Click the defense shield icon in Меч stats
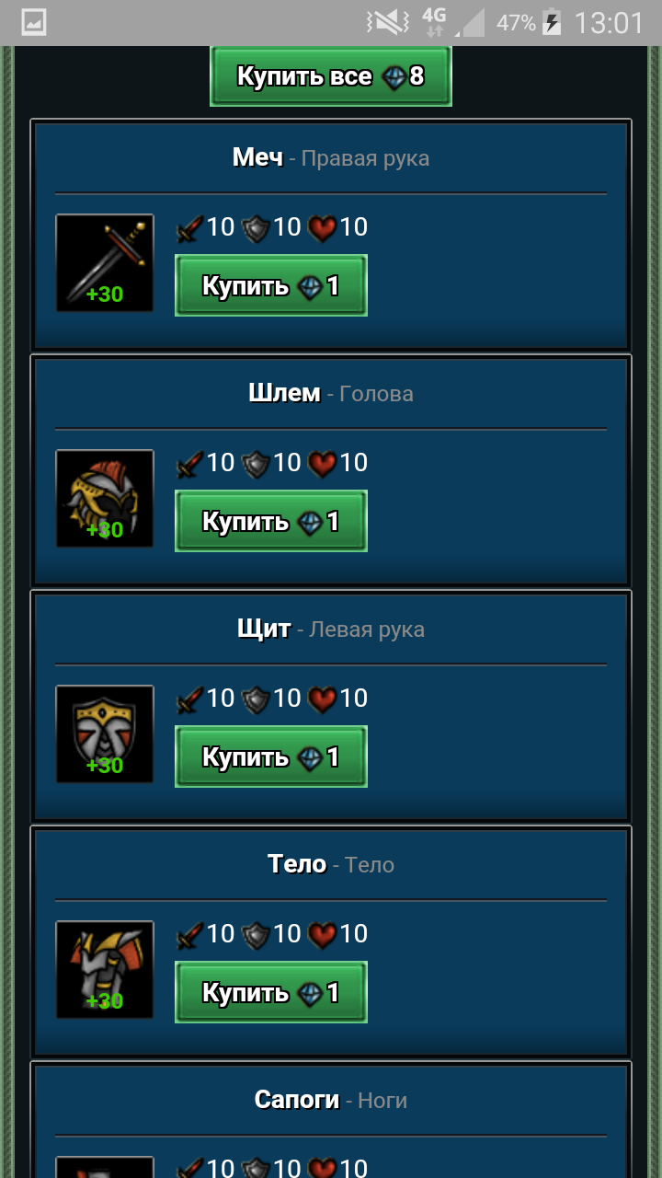Viewport: 662px width, 1178px height. tap(255, 228)
